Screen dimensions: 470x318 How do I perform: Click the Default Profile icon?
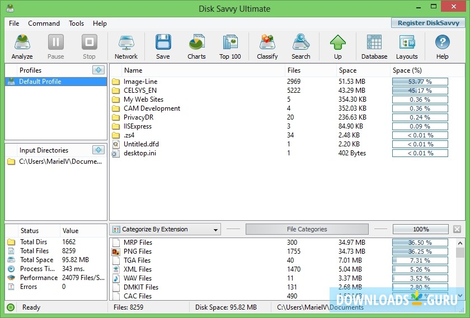tap(11, 82)
